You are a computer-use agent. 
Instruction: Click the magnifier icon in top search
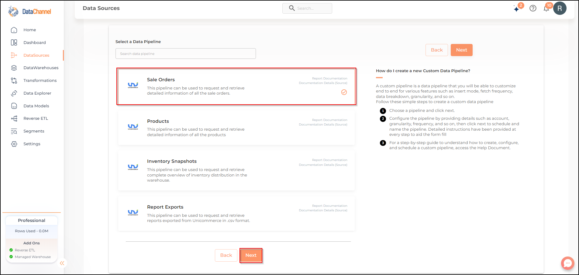(292, 8)
